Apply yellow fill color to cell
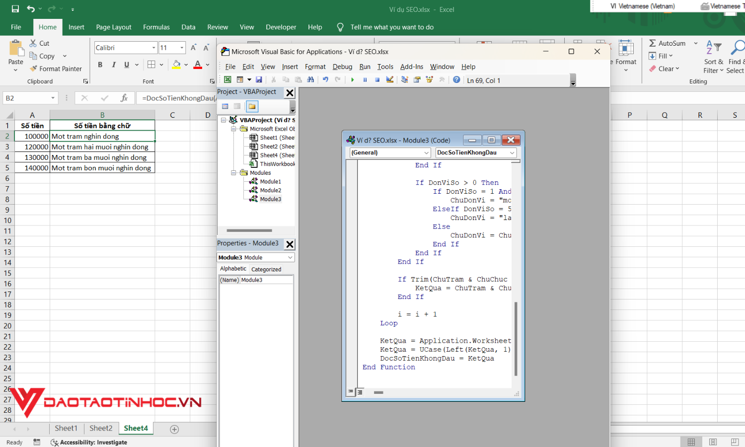 (176, 65)
